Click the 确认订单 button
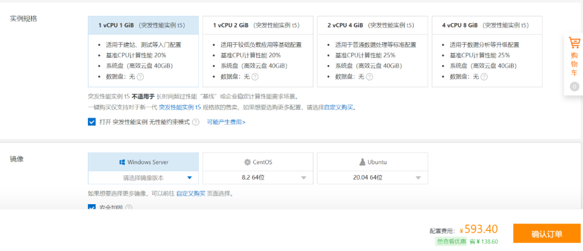 [x=547, y=234]
